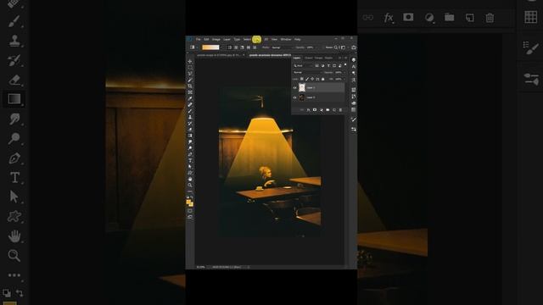
Task: Choose the diamond gradient type in options bar
Action: (x=255, y=47)
